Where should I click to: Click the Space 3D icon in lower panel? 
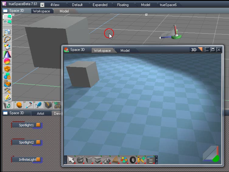click(x=5, y=113)
